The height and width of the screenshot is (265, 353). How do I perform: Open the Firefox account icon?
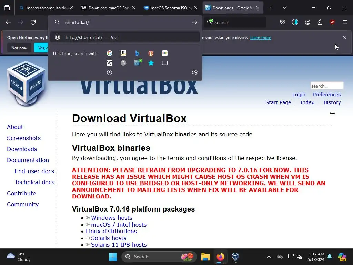[x=307, y=22]
